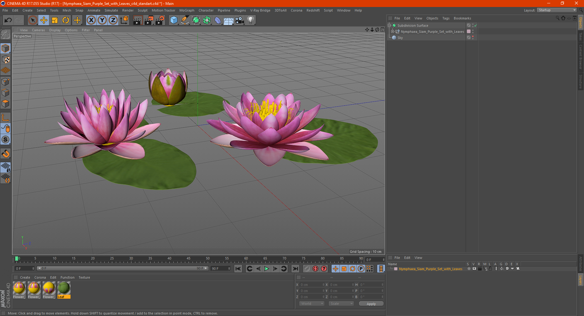Toggle Y axis lock

click(x=102, y=20)
